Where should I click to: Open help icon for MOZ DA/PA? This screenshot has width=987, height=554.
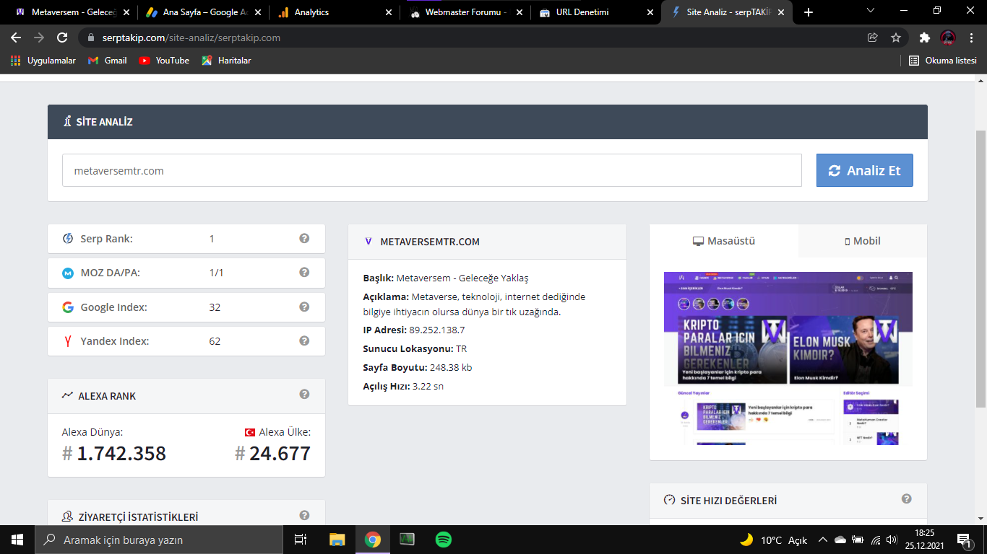(304, 272)
